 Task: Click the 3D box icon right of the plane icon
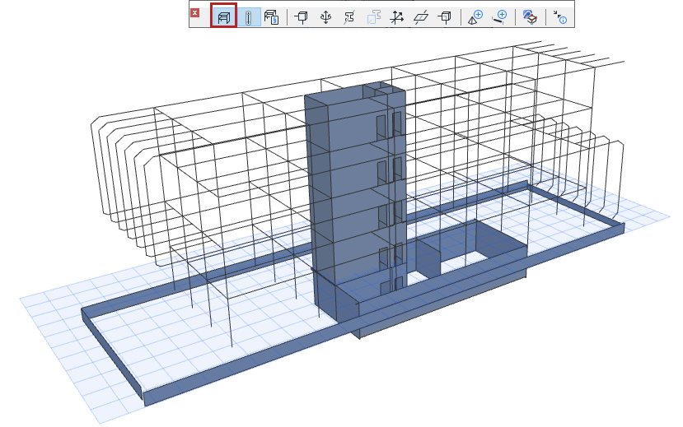pos(445,16)
